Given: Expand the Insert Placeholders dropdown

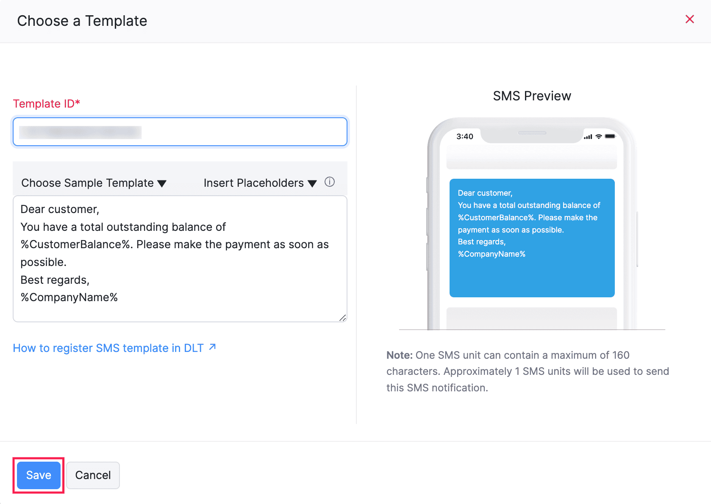Looking at the screenshot, I should click(x=260, y=183).
